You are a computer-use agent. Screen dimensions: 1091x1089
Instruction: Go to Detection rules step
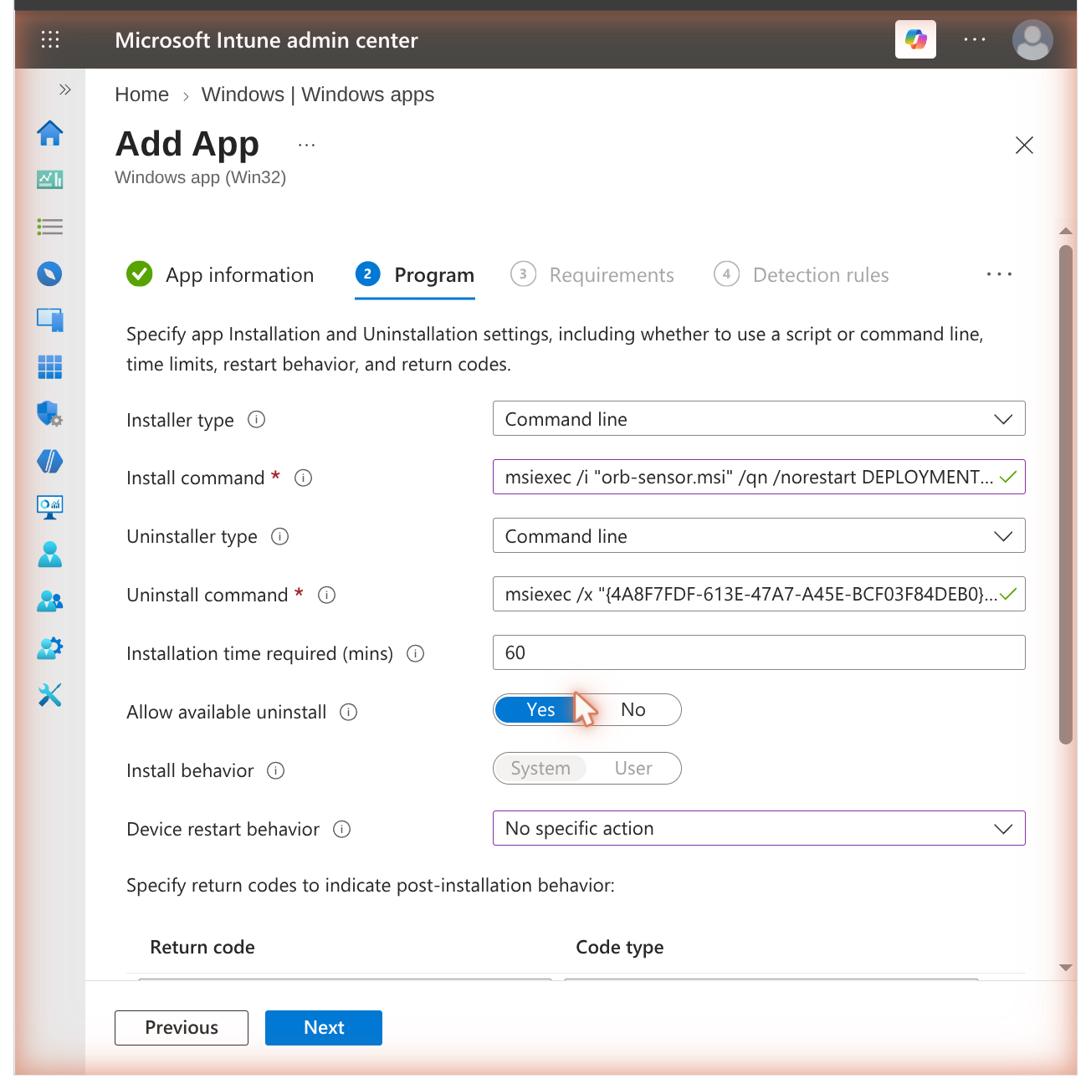point(802,274)
